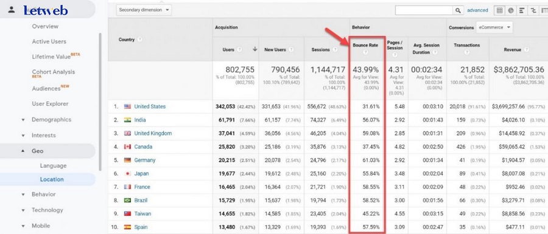Click the Users sort descending arrow
548x234 pixels.
[255, 49]
